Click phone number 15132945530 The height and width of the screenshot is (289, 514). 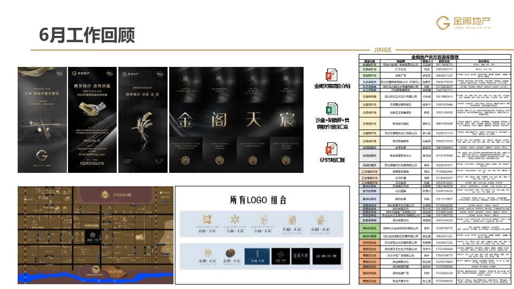click(444, 273)
